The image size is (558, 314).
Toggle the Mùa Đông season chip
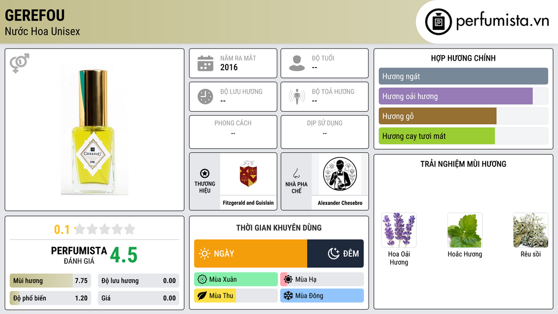[322, 295]
